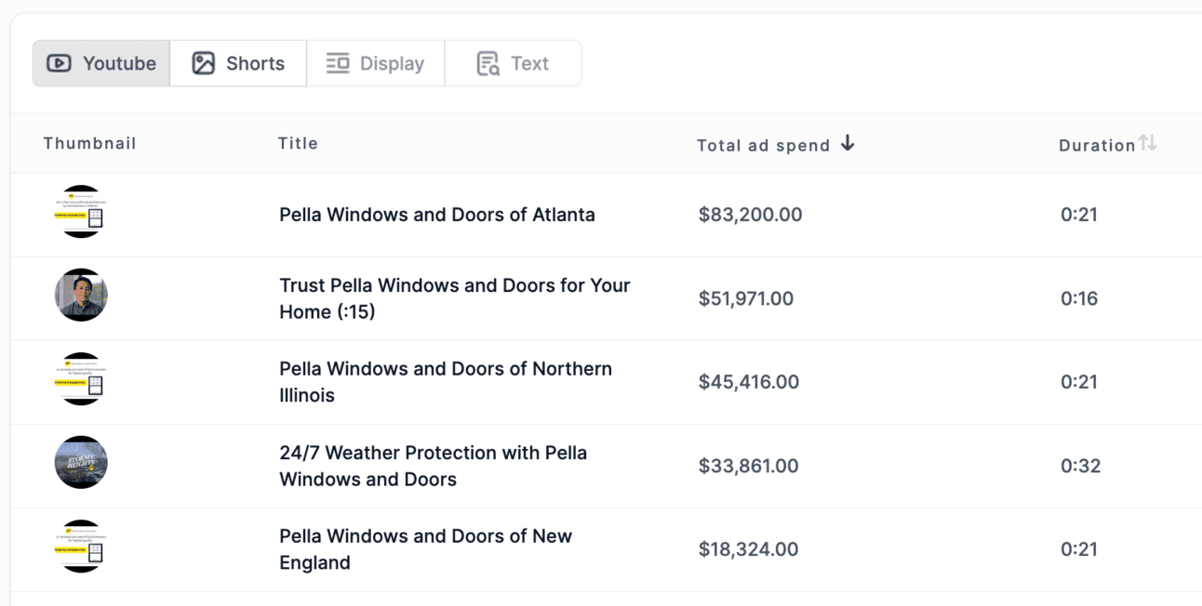The image size is (1202, 606).
Task: Click Northern Illinois ad thumbnail
Action: (x=81, y=379)
